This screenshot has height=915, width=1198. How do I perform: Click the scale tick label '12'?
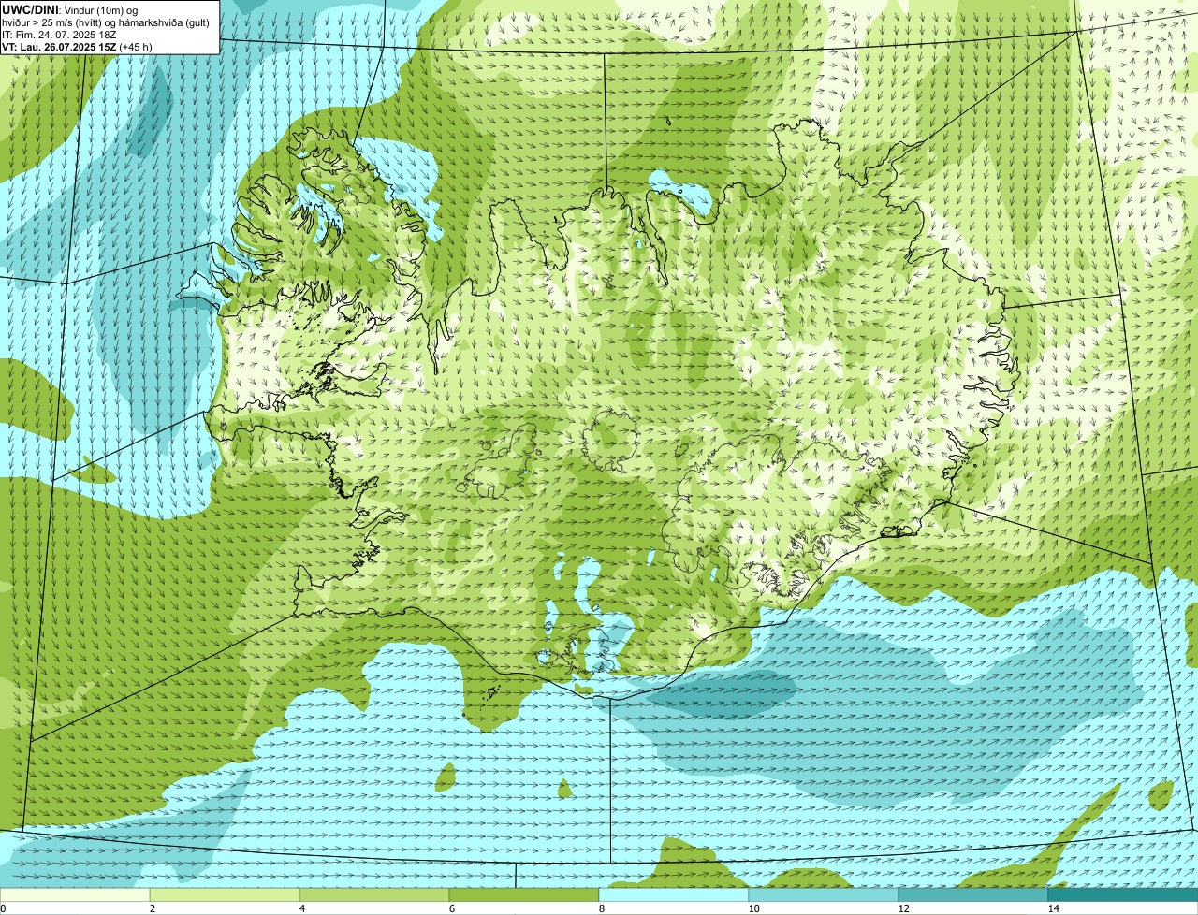903,908
